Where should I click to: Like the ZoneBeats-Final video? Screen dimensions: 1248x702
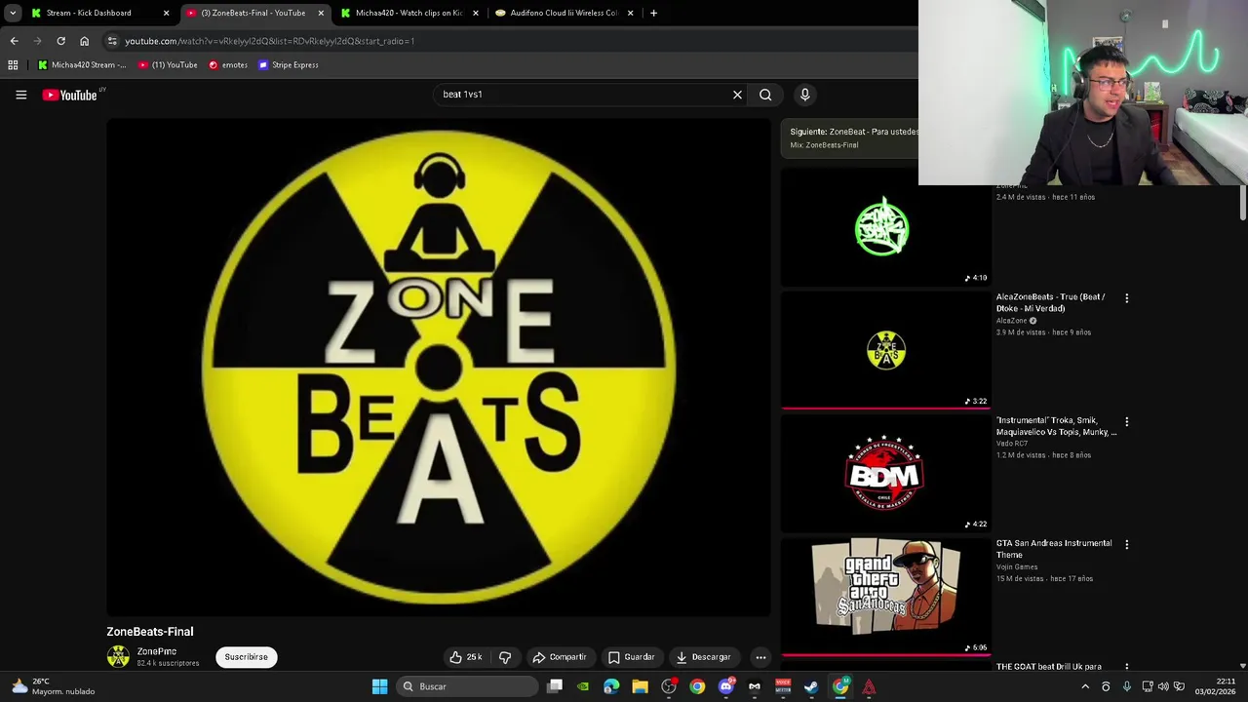pos(466,657)
